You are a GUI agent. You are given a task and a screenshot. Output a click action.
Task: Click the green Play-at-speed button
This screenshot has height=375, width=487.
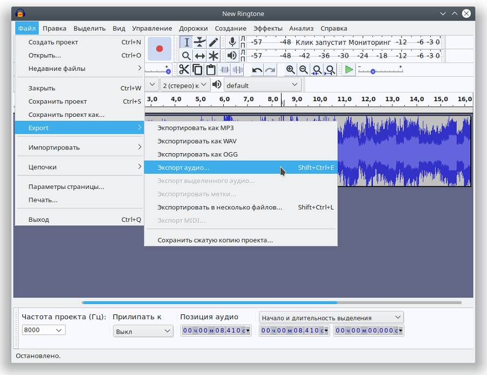349,69
